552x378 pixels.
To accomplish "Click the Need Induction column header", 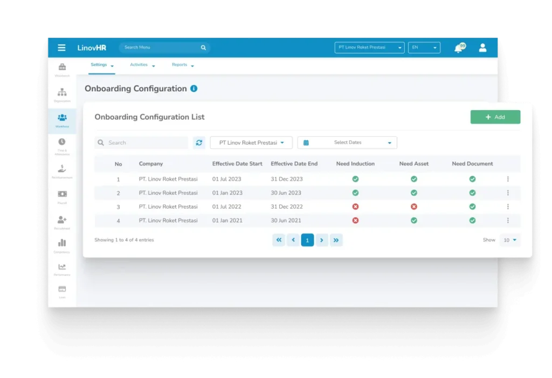I will pyautogui.click(x=355, y=164).
